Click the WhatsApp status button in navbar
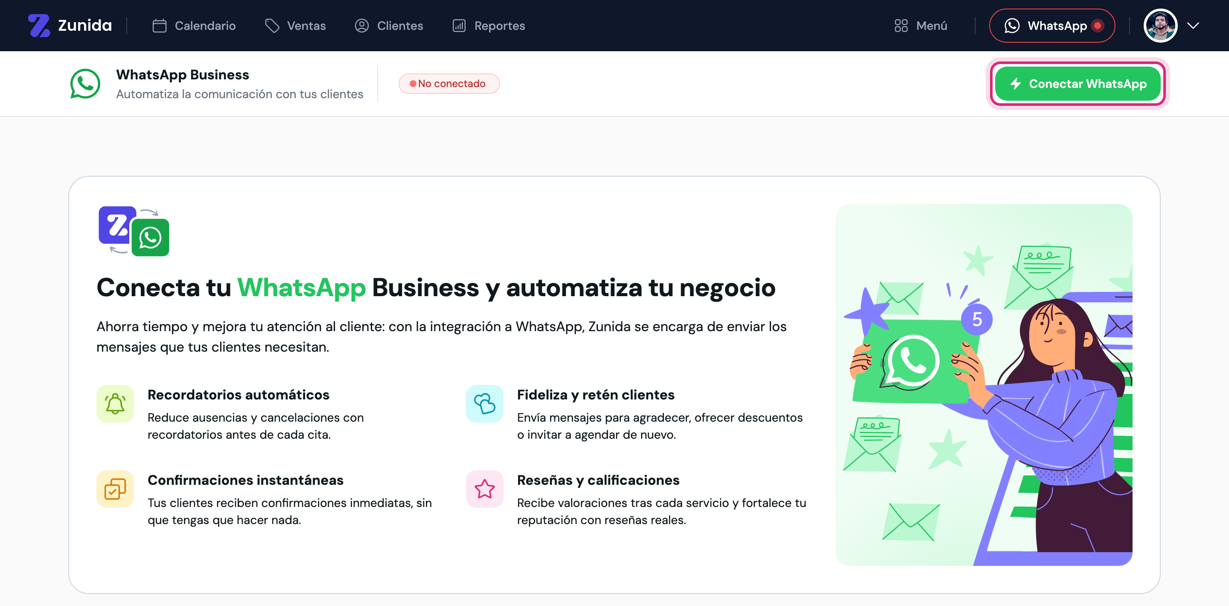This screenshot has height=606, width=1229. [x=1052, y=26]
